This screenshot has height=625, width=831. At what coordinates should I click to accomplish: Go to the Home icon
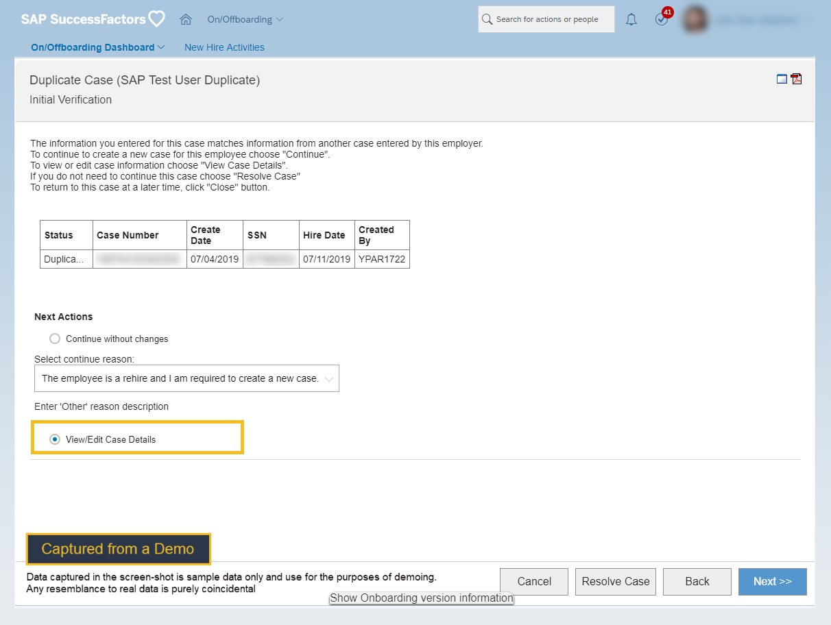coord(185,19)
